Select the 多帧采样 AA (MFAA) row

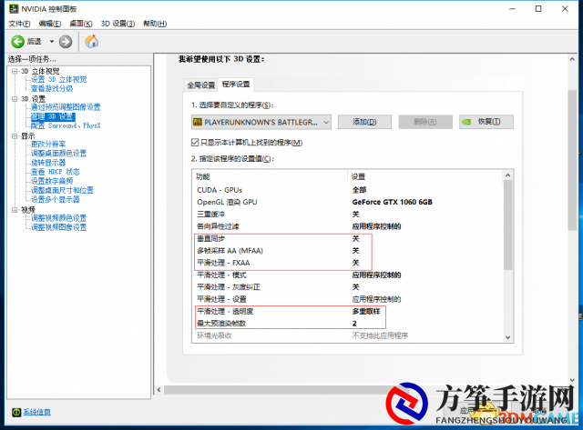click(348, 251)
